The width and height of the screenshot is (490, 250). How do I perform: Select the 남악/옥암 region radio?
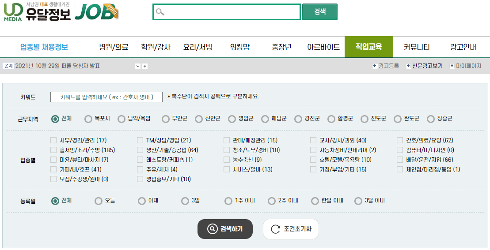(121, 119)
